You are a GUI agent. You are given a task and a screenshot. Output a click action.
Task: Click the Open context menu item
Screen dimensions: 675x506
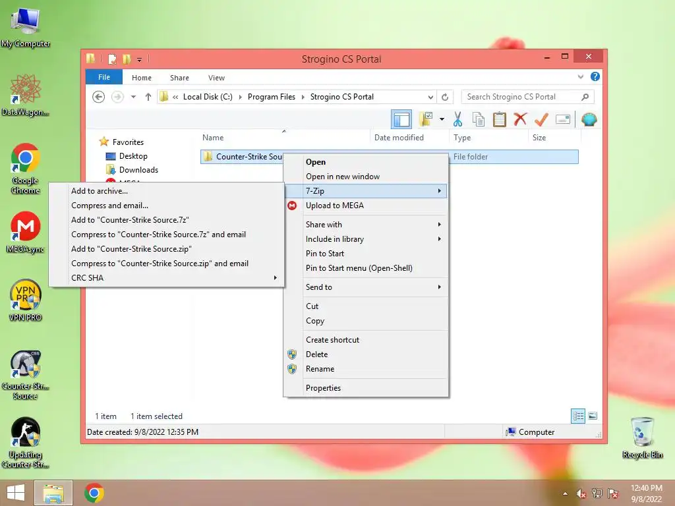[365, 162]
